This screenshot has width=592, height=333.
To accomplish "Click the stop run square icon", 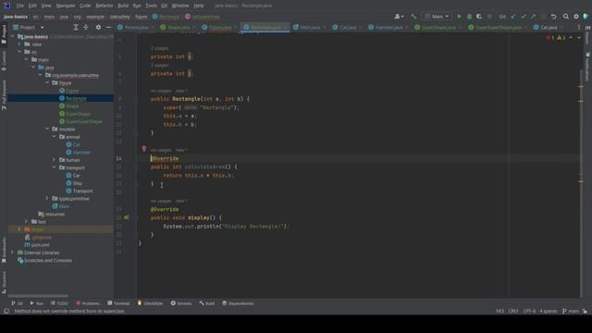I will click(489, 17).
